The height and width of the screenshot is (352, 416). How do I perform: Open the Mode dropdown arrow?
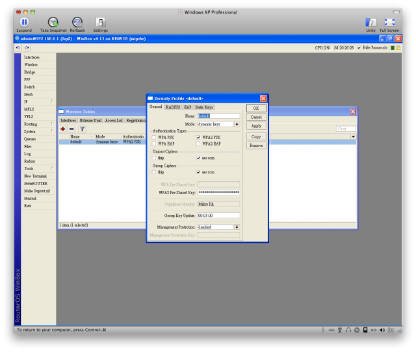(x=237, y=124)
